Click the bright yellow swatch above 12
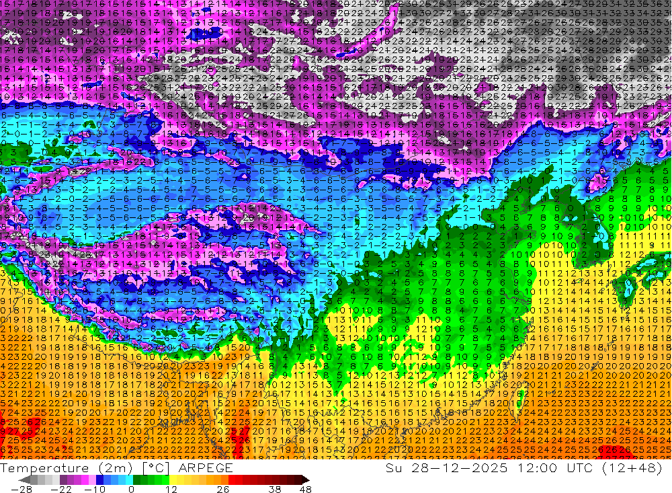 173,480
